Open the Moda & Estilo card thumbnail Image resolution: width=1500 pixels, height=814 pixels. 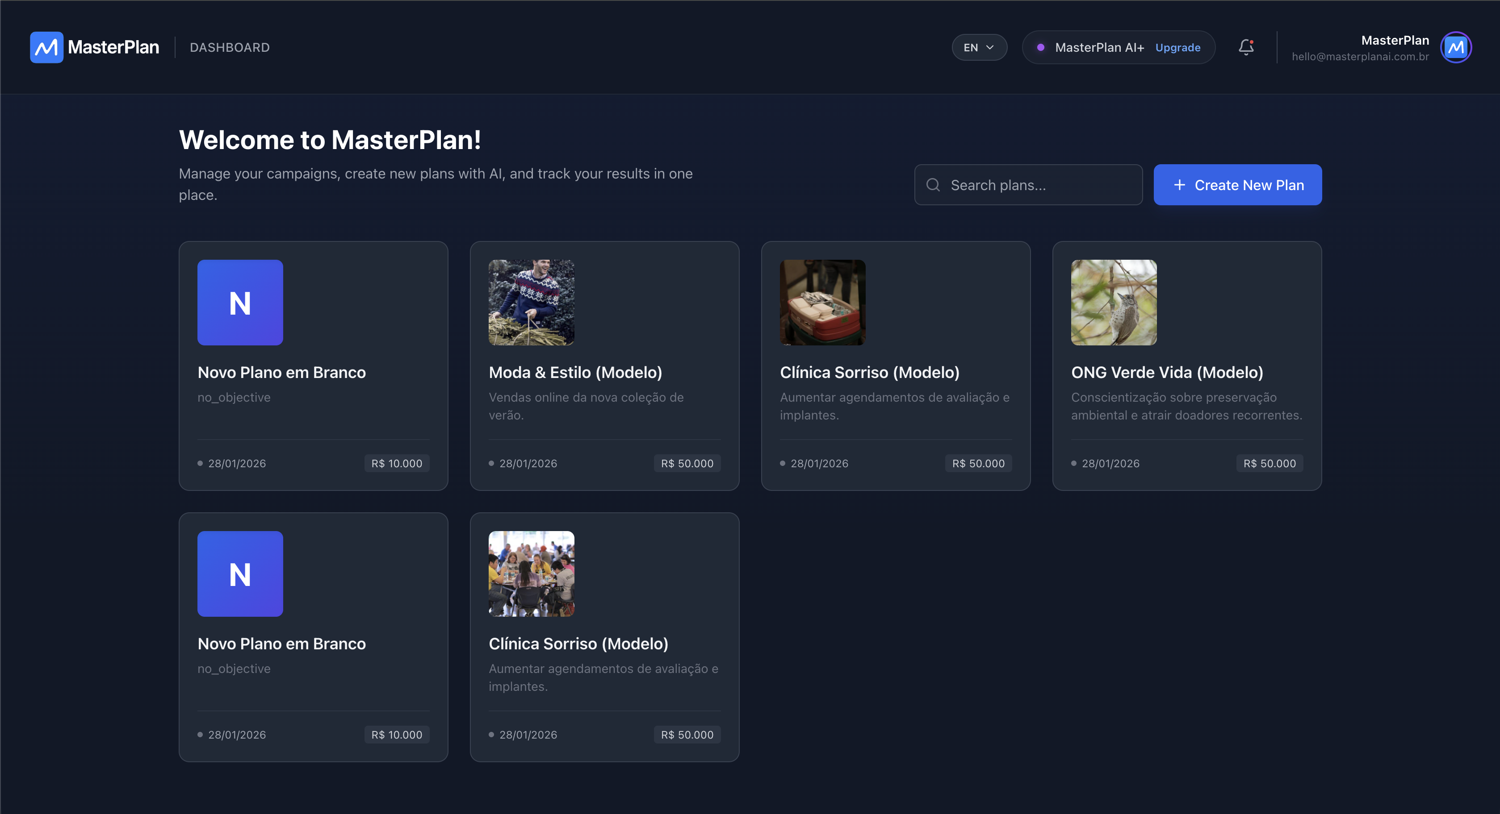tap(531, 302)
